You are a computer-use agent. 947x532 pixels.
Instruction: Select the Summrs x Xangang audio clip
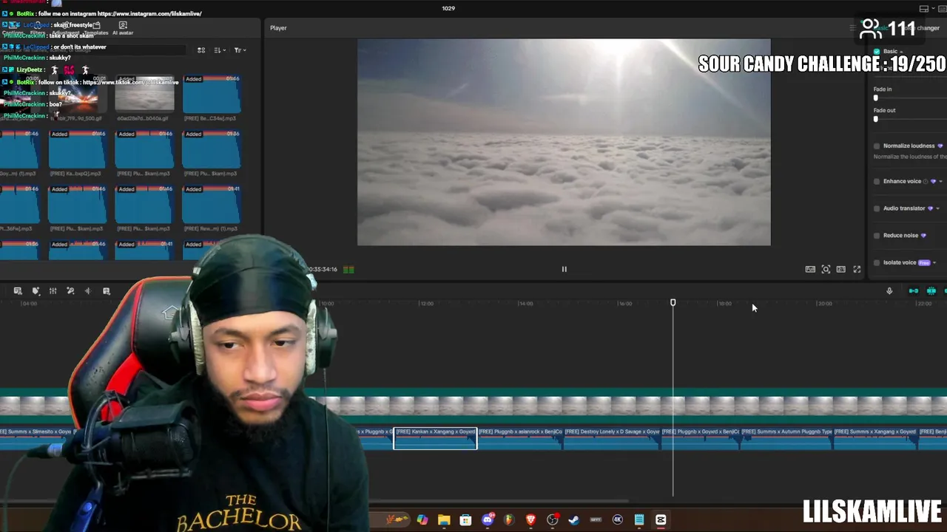875,438
